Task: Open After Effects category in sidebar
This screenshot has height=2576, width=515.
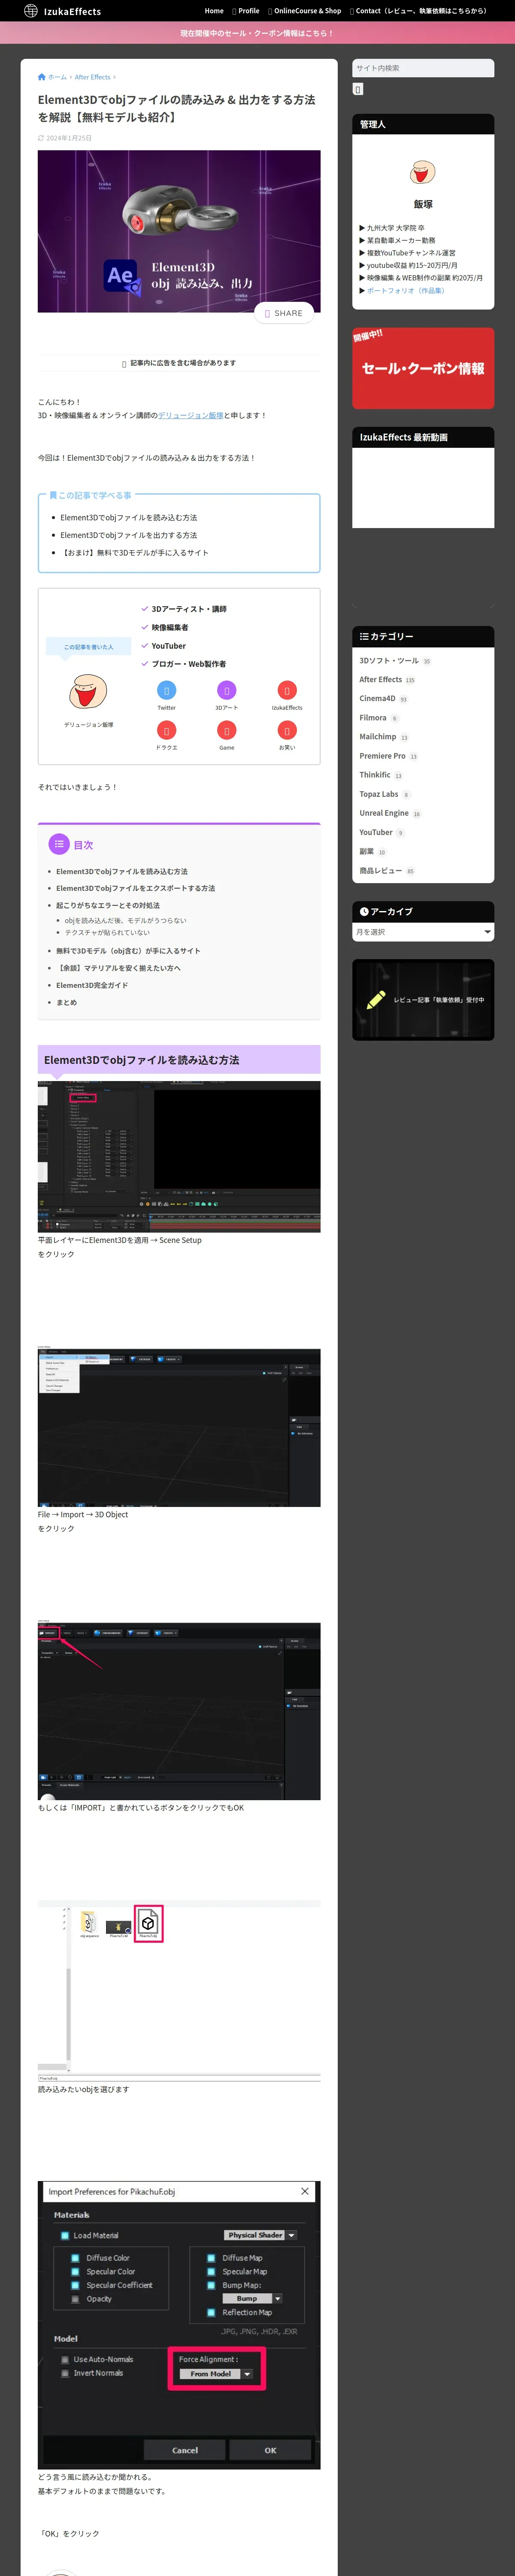Action: 381,679
